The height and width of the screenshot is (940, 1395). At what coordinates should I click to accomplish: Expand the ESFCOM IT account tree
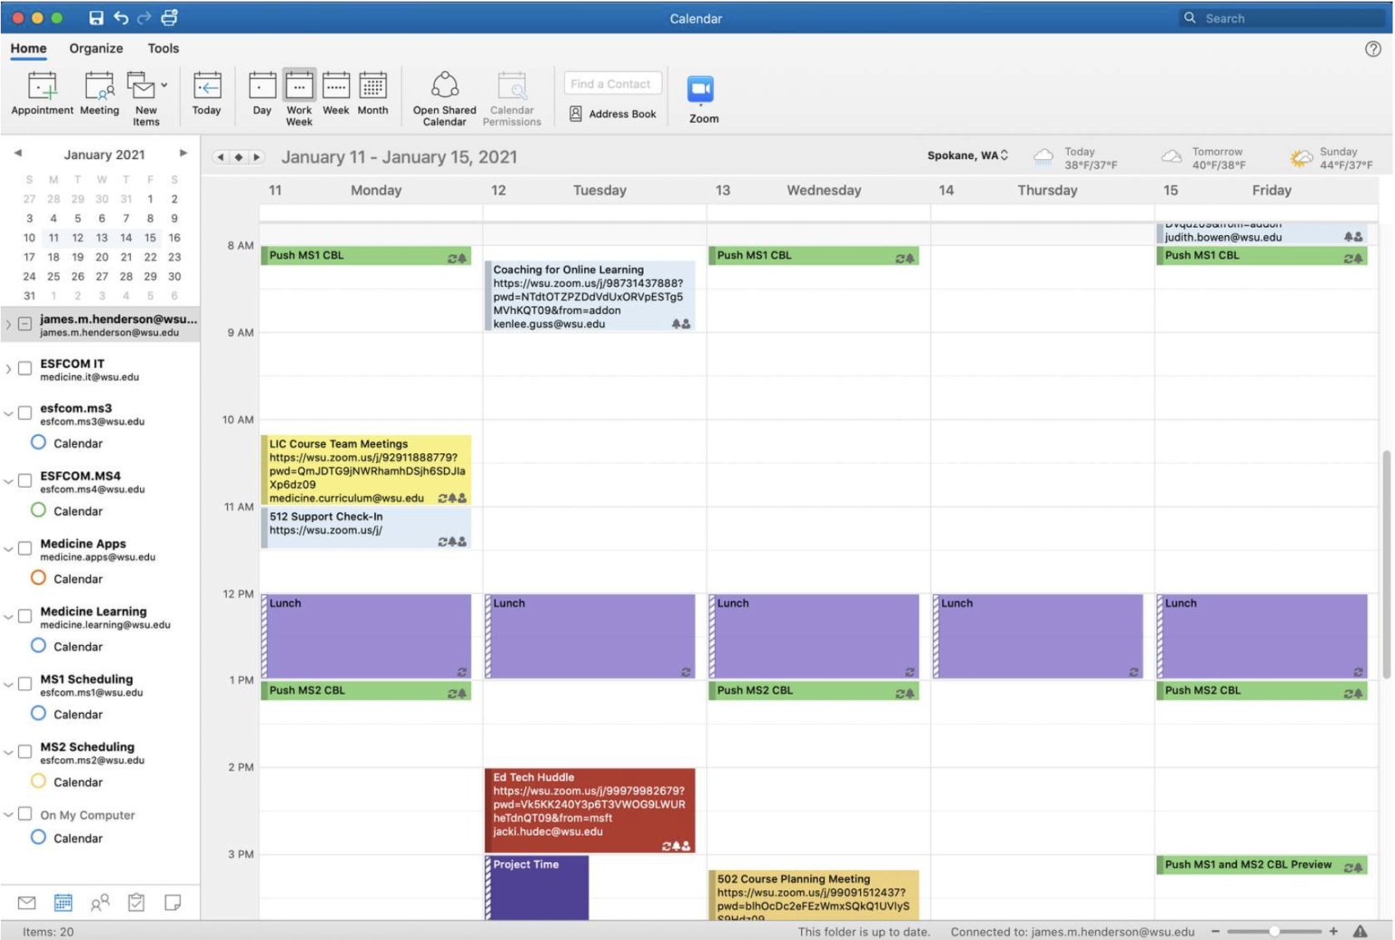[9, 370]
